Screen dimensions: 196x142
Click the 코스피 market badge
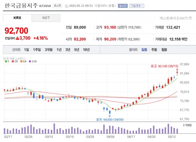click(57, 6)
